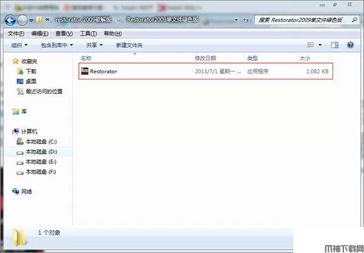The height and width of the screenshot is (253, 364).
Task: Select the Restorator file name
Action: [103, 71]
